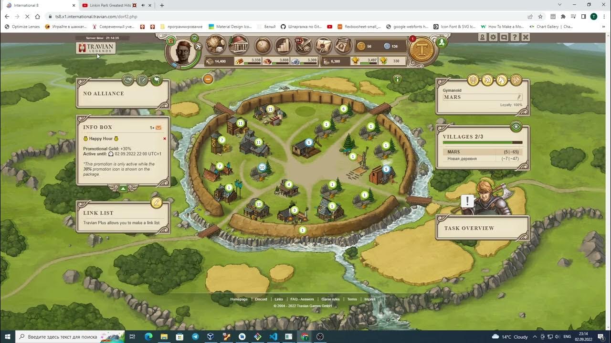Open the resource fields view icon
611x343 pixels.
[x=216, y=45]
